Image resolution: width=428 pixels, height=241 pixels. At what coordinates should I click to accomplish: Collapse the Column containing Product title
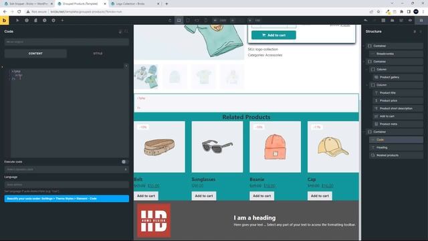[x=367, y=85]
